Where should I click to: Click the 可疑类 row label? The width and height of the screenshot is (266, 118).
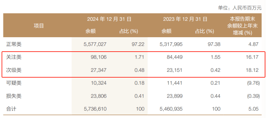coord(14,83)
